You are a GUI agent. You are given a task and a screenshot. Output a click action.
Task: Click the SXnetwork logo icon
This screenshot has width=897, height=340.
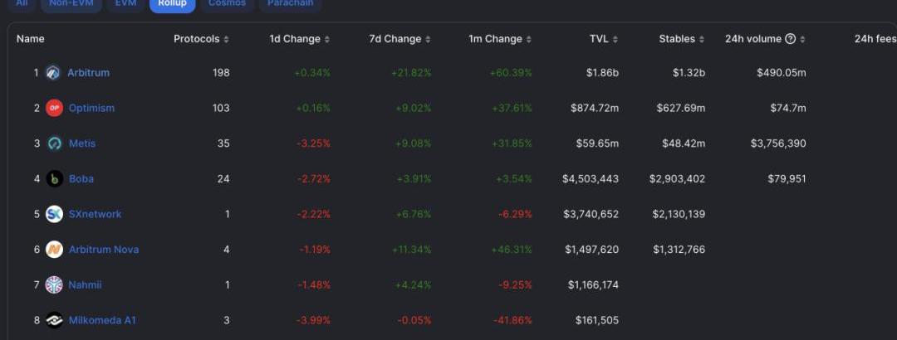(x=54, y=214)
